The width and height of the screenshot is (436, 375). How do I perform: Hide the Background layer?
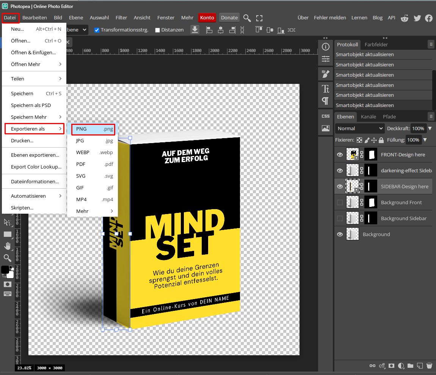tap(340, 234)
